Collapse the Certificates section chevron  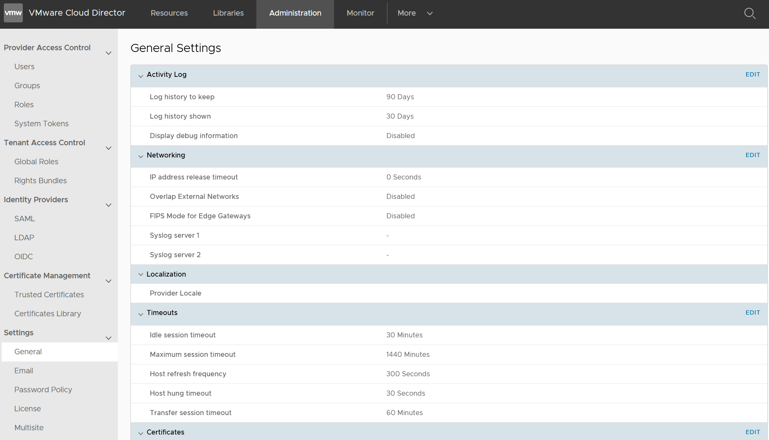coord(141,434)
